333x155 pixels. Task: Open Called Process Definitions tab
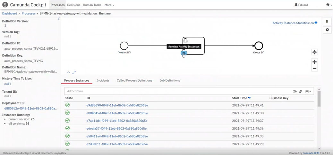(134, 81)
